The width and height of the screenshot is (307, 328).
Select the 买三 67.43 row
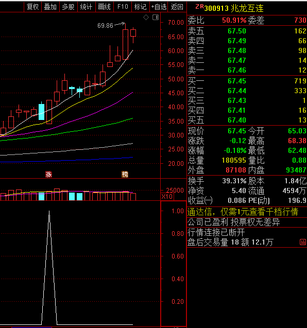(x=247, y=100)
